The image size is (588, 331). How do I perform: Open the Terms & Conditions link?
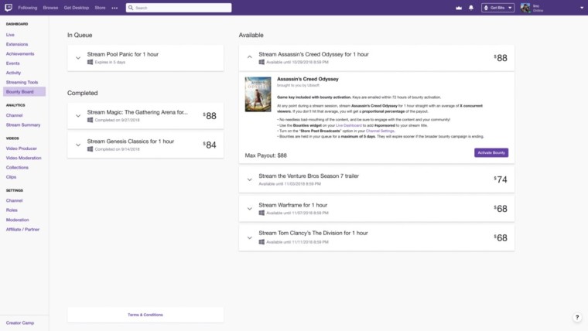(145, 315)
